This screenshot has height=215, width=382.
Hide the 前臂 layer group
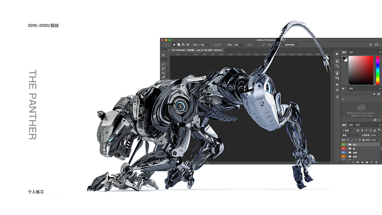point(344,152)
